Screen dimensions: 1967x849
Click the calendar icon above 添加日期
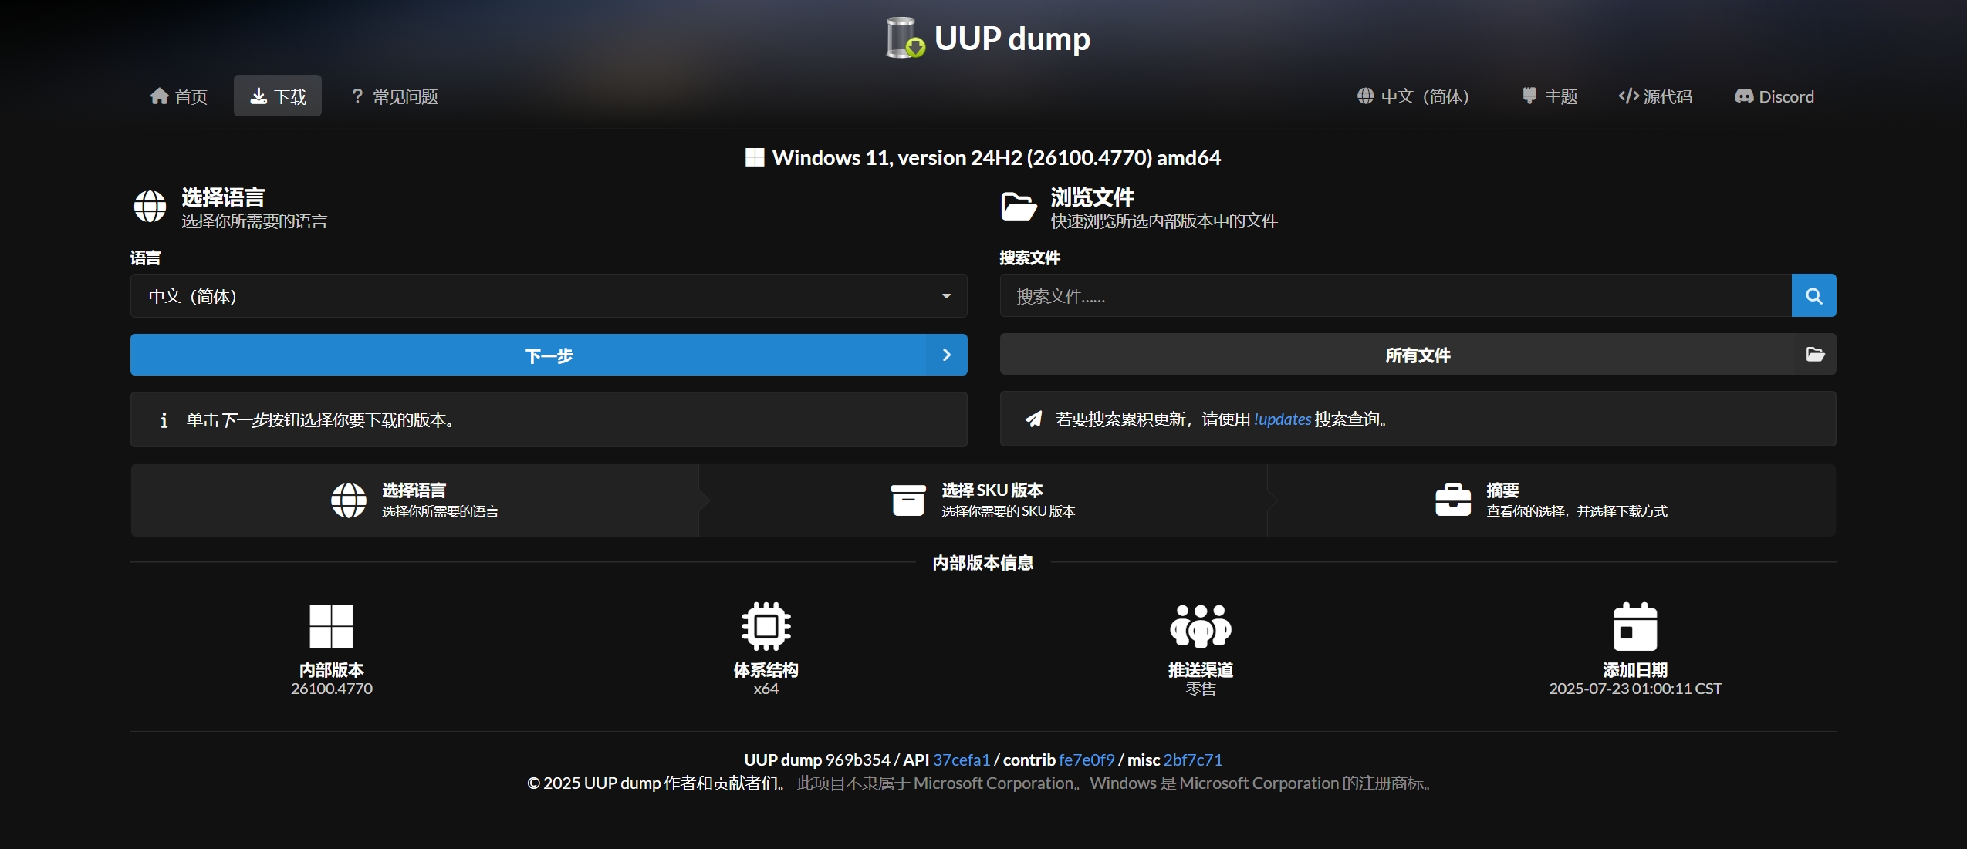pos(1634,626)
